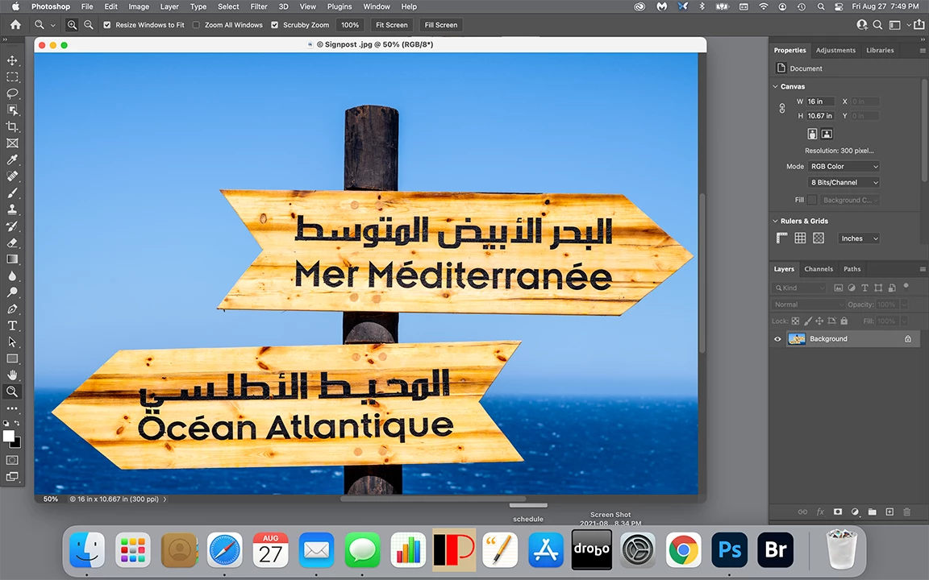Open Background C... fill dropdown
Viewport: 929px width, 580px height.
click(850, 200)
